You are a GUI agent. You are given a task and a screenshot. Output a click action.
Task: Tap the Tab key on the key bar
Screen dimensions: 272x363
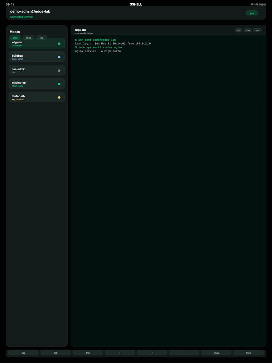pos(55,353)
